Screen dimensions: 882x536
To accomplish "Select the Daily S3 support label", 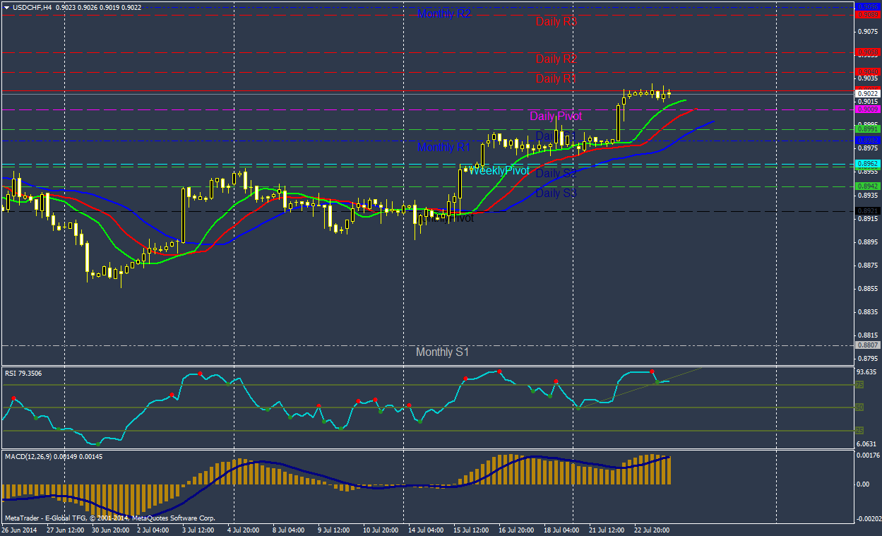I will click(x=556, y=193).
